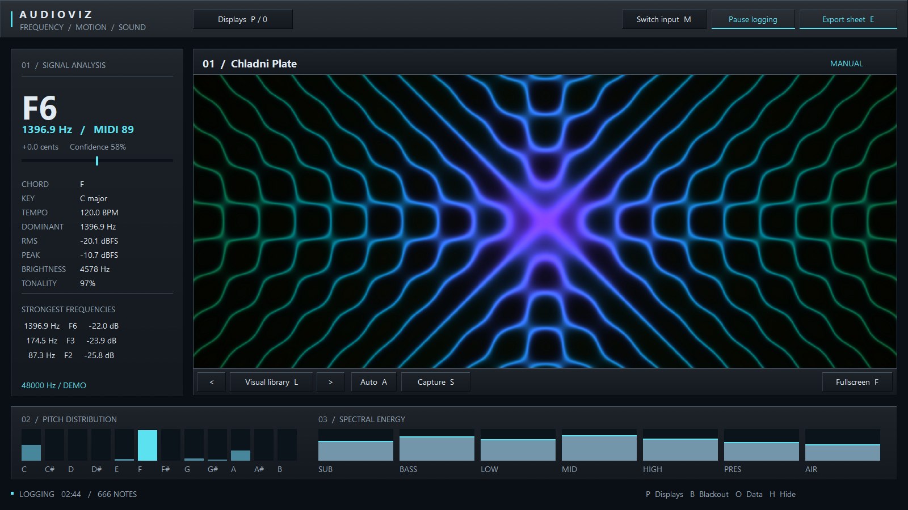The height and width of the screenshot is (510, 908).
Task: Click '1396.9 Hz / MIDI 89' readout
Action: tap(78, 129)
